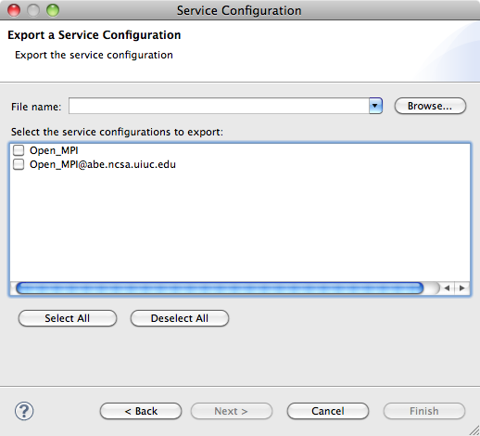Expand the File name dropdown arrow
This screenshot has height=436, width=480.
[375, 106]
